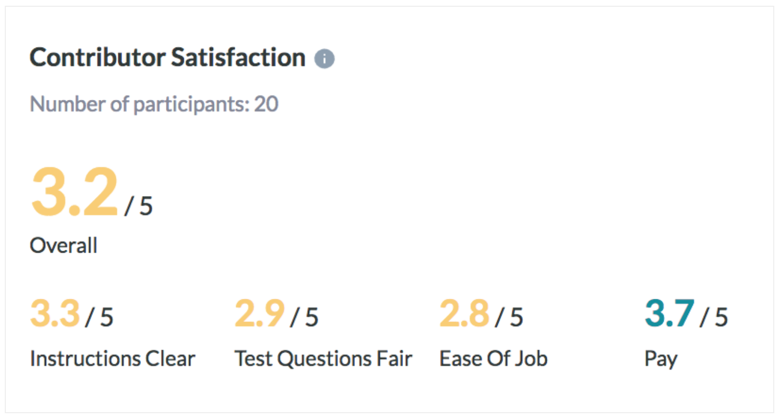This screenshot has height=417, width=781.
Task: Click the teal 3.7 Pay score
Action: [x=669, y=314]
